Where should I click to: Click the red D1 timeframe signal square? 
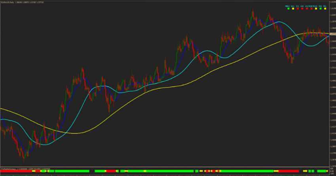298,9
